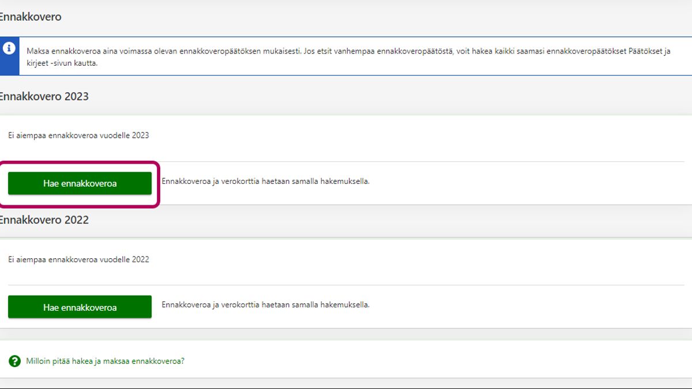Image resolution: width=692 pixels, height=389 pixels.
Task: Open the Milloin pitää hakea ja maksaa ennakkoveroa link
Action: tap(105, 361)
